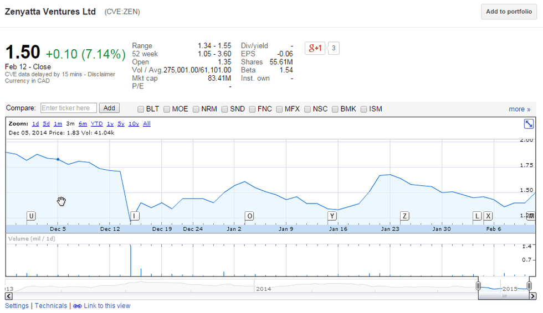Open news flag U on the chart
Screen dimensions: 543x313
31,216
